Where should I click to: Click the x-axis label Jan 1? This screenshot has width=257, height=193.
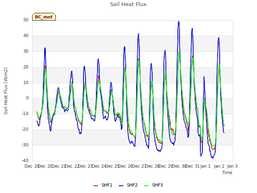pos(206,166)
